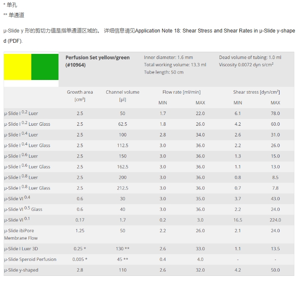This screenshot has width=298, height=281.
Task: Click the 112.5 channel volume value
Action: 122,145
